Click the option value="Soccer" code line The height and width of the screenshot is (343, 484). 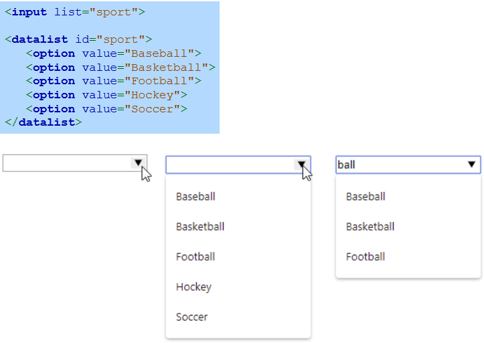click(x=106, y=109)
